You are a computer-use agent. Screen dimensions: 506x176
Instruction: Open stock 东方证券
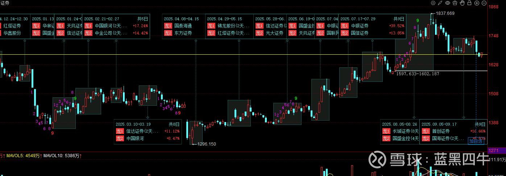pos(183,33)
